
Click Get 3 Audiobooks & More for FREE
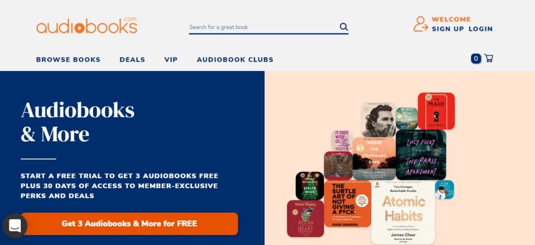pyautogui.click(x=130, y=224)
